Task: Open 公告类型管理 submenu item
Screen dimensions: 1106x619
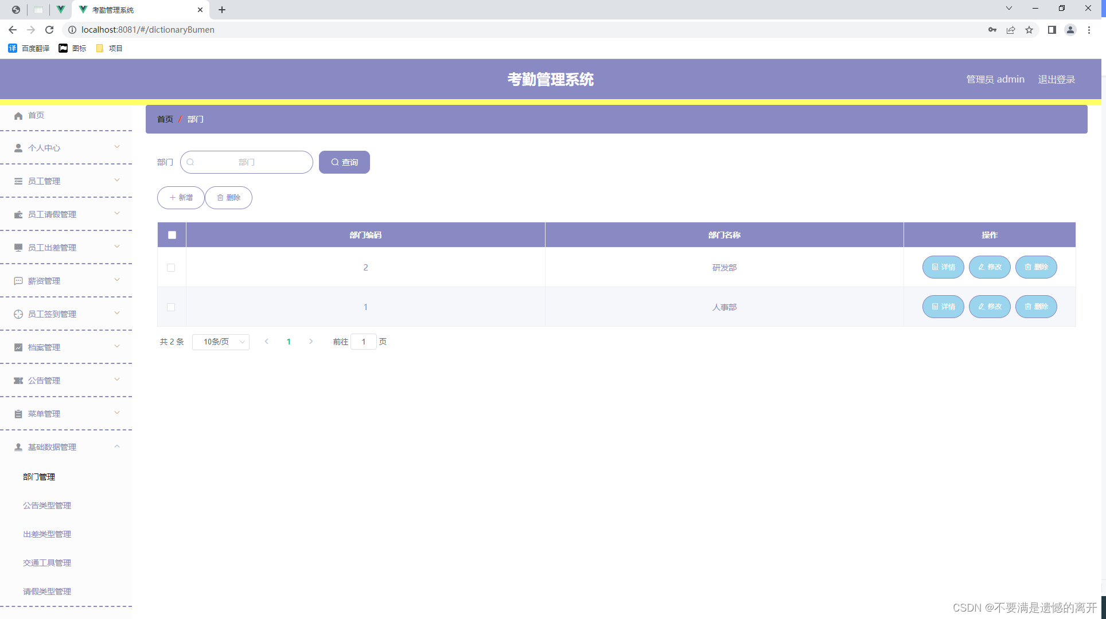Action: (x=47, y=506)
